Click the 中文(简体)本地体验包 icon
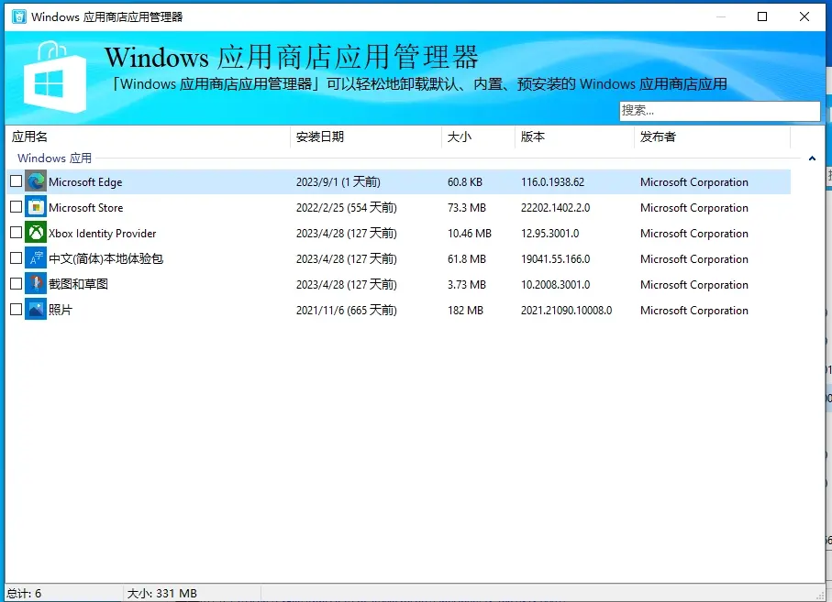This screenshot has width=832, height=602. (x=36, y=258)
